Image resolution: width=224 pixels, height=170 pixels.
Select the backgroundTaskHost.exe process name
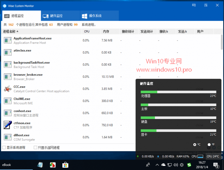pos(32,63)
